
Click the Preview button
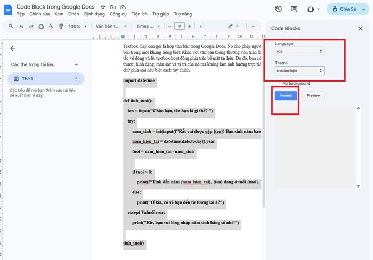click(313, 95)
